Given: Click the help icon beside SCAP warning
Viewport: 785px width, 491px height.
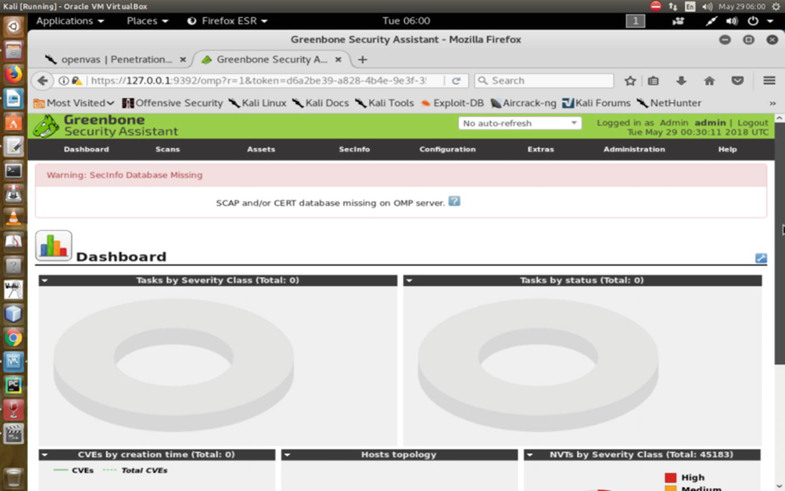Looking at the screenshot, I should pos(454,201).
